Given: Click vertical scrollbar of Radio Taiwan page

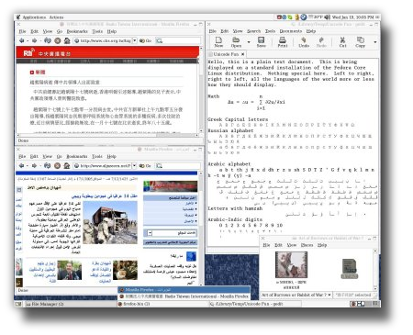Looking at the screenshot, I should coord(201,89).
